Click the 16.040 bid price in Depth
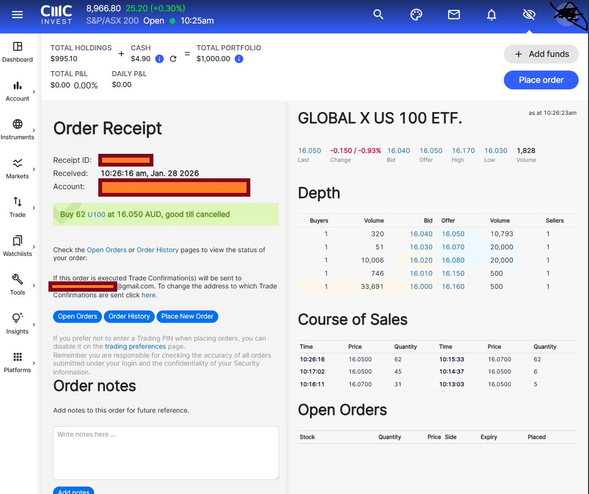 (421, 234)
